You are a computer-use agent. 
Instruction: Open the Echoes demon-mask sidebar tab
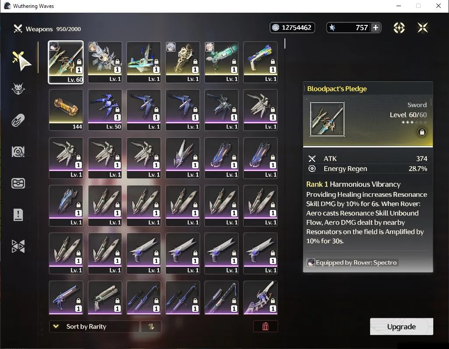[18, 89]
